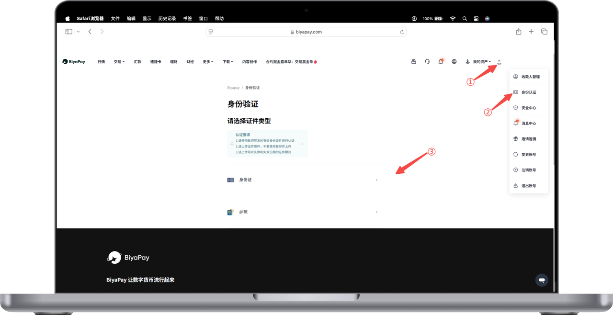Click Safari's share icon
Screen dimensions: 613x315
coord(518,32)
